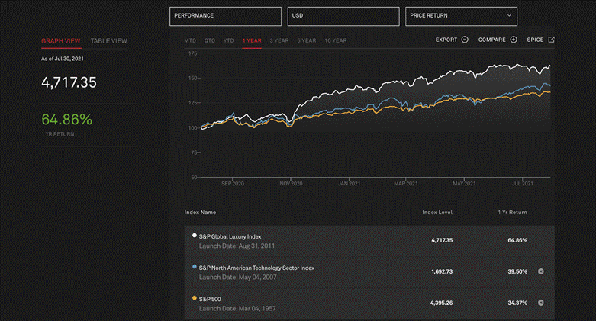596x321 pixels.
Task: Click the 1 YR RETURN caption
Action: tap(58, 134)
